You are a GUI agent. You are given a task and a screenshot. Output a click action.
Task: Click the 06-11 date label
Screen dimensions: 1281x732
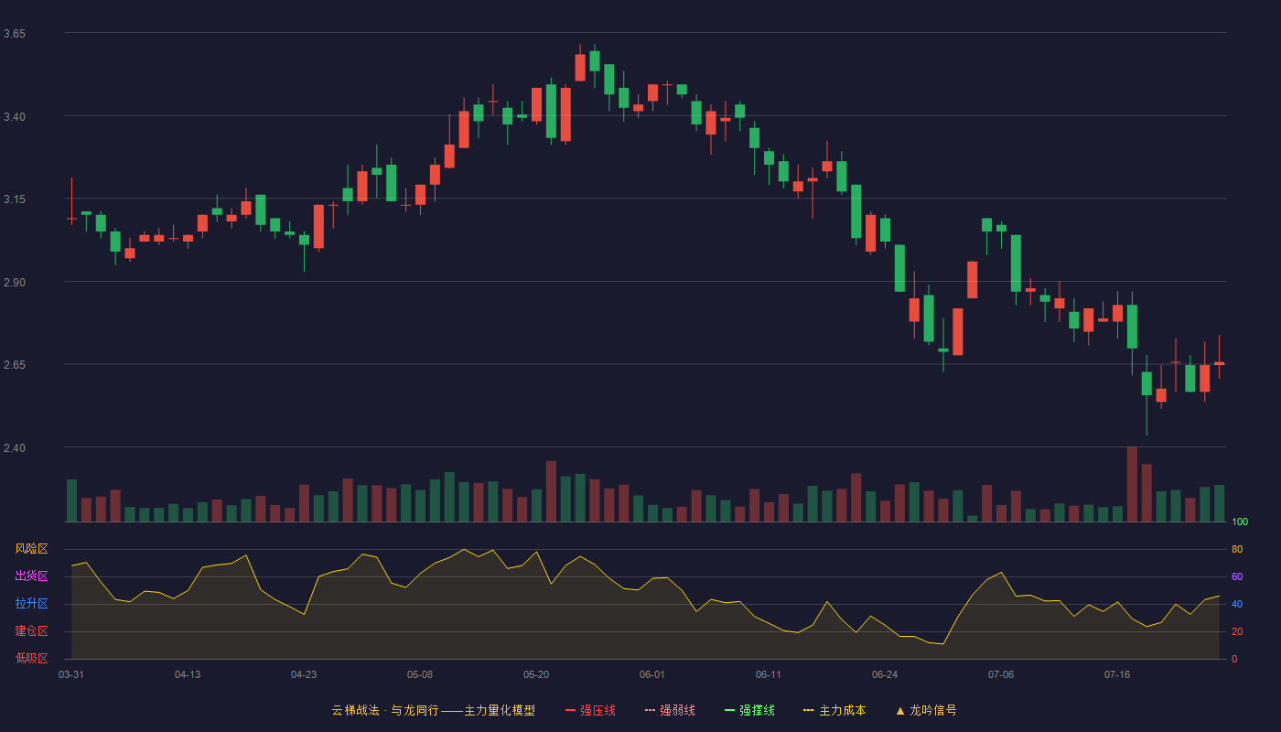[769, 674]
